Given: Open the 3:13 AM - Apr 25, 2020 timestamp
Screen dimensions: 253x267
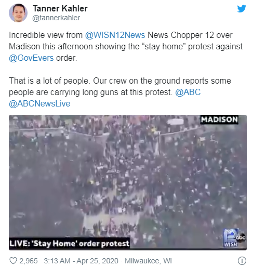Looking at the screenshot, I should coord(81,261).
